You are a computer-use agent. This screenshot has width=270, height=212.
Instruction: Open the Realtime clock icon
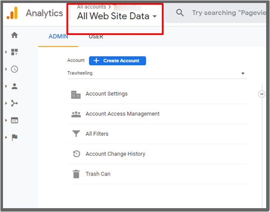point(14,69)
